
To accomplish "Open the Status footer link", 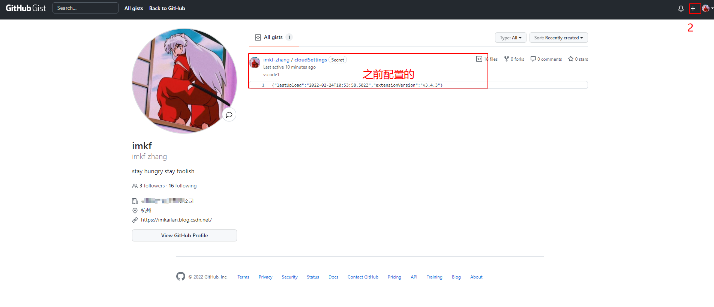I will 313,277.
